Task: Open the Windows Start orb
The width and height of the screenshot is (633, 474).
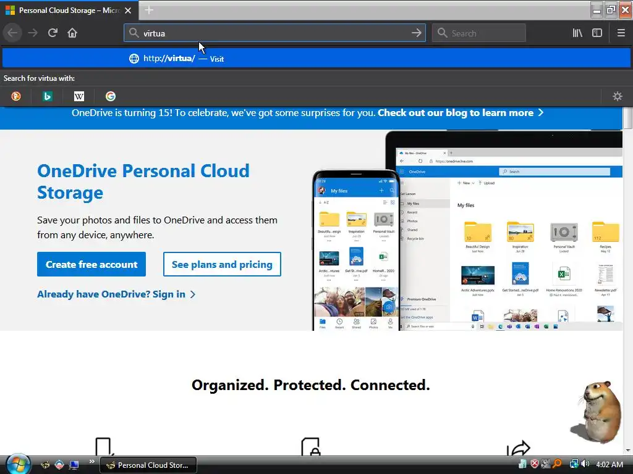Action: click(18, 464)
